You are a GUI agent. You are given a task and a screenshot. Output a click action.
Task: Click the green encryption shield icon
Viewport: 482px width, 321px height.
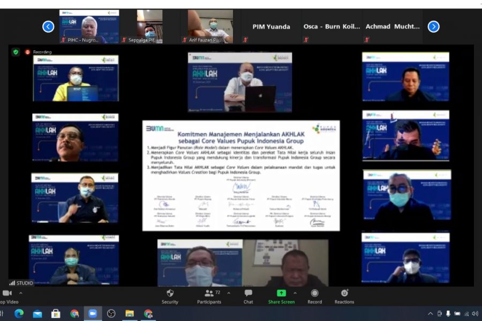pos(16,52)
